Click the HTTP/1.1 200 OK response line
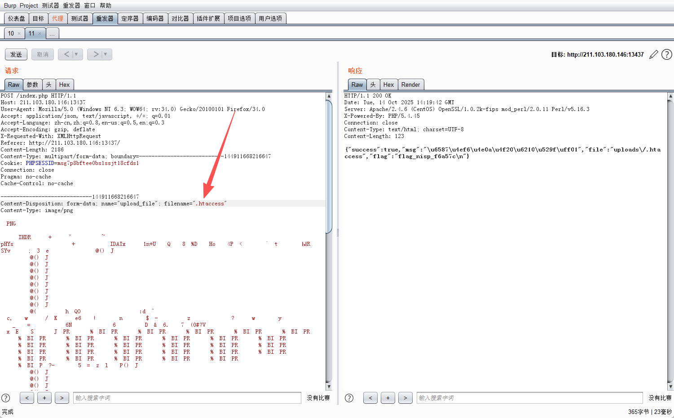The image size is (674, 418). pyautogui.click(x=368, y=96)
